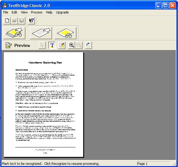Open the View menu
This screenshot has width=178, height=167.
pos(24,12)
